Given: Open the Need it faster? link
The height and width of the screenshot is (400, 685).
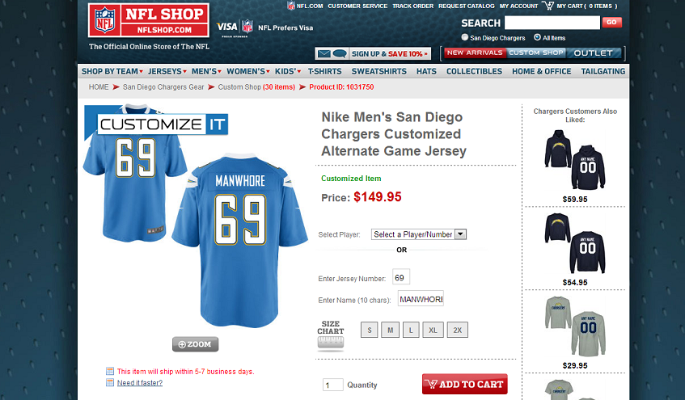Looking at the screenshot, I should point(140,383).
